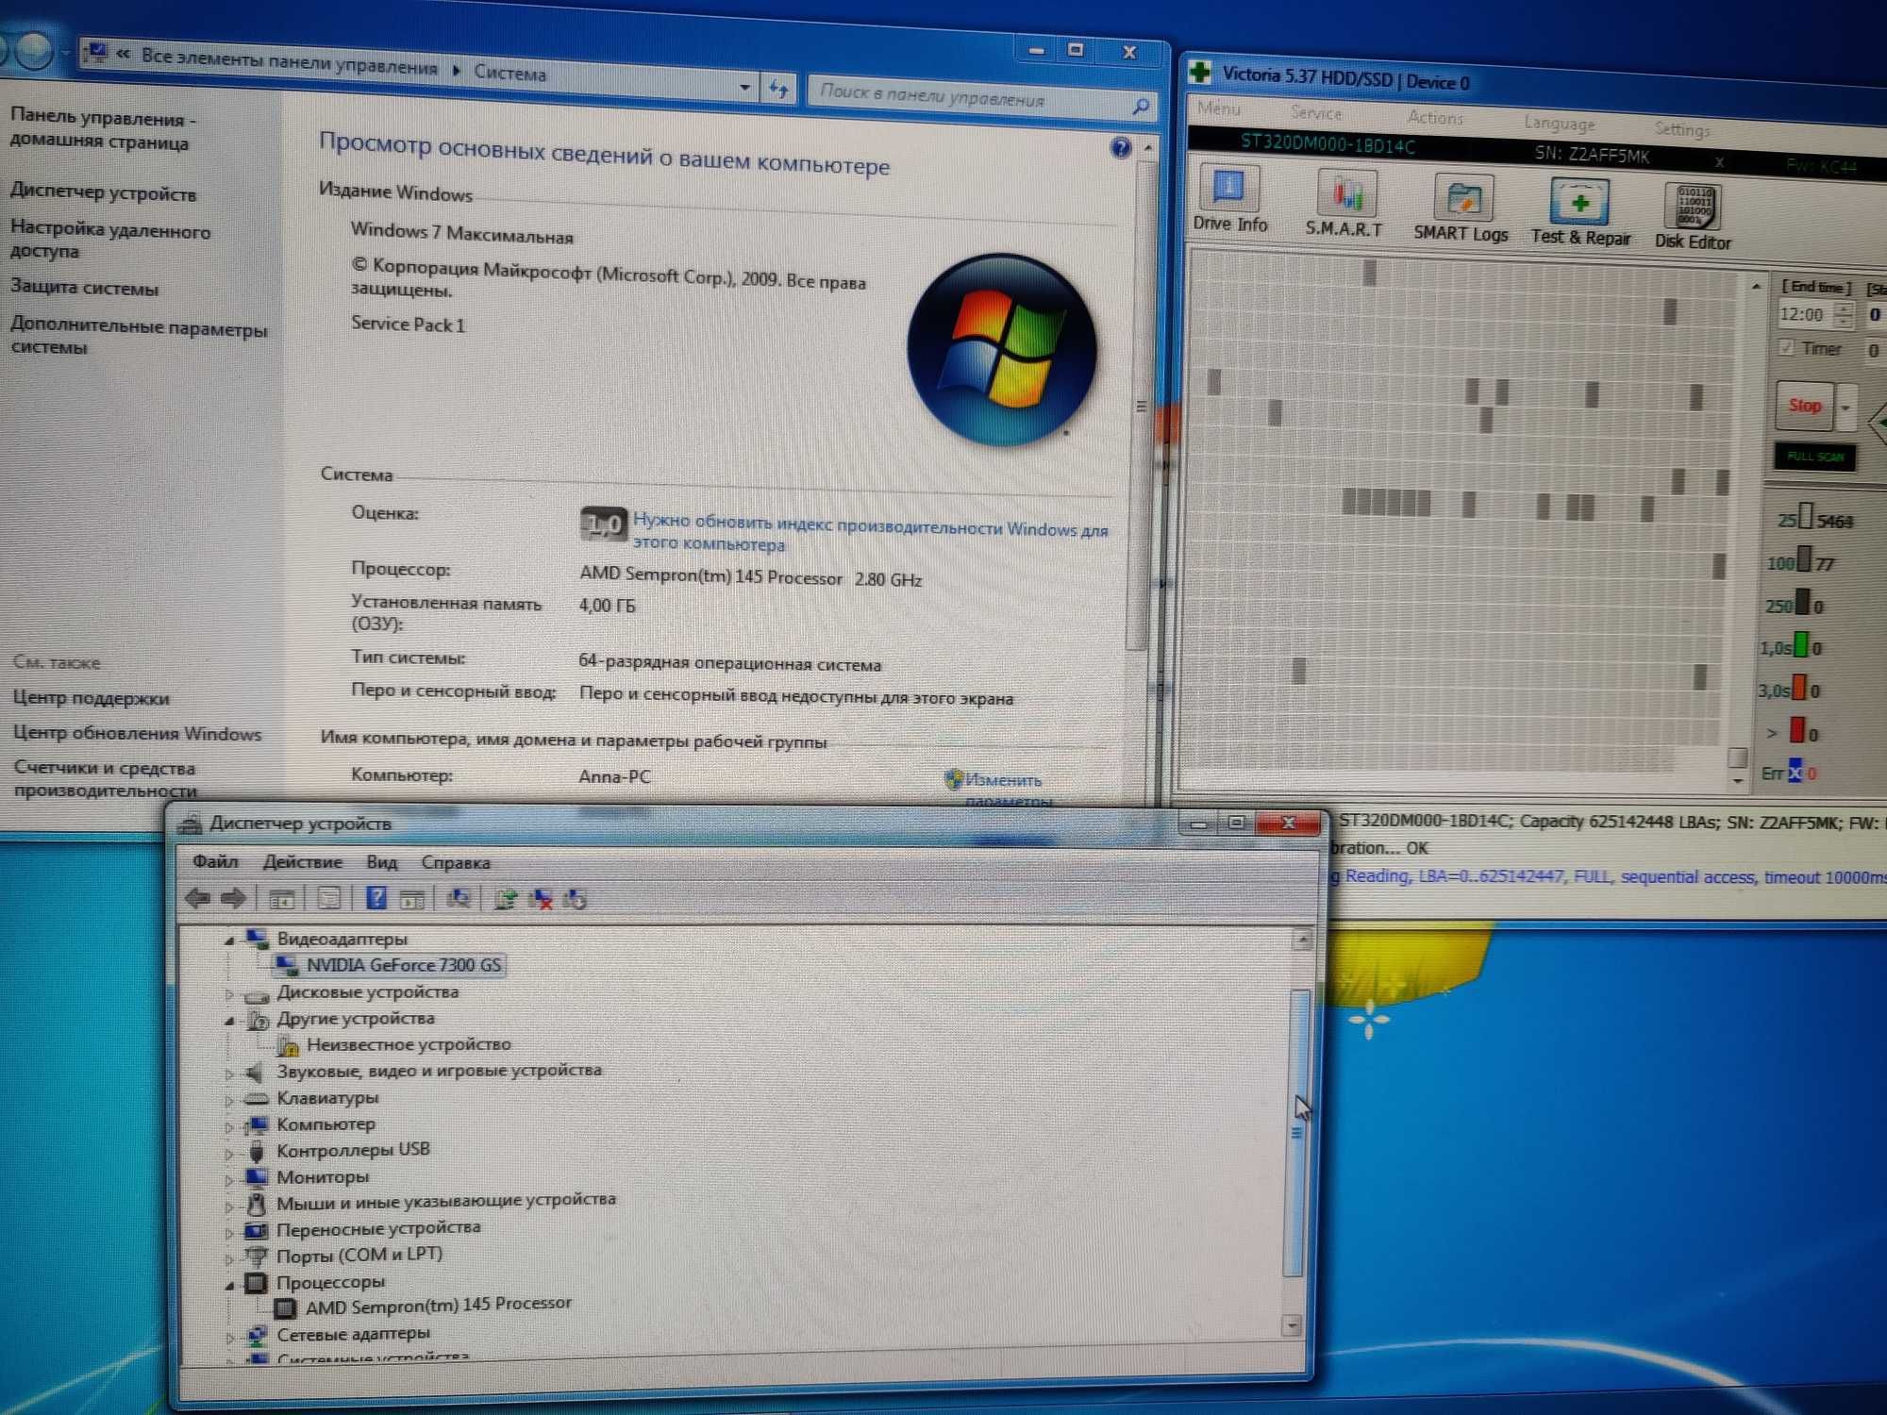Open address bar history dropdown in Control Panel
This screenshot has height=1415, width=1887.
click(x=745, y=88)
